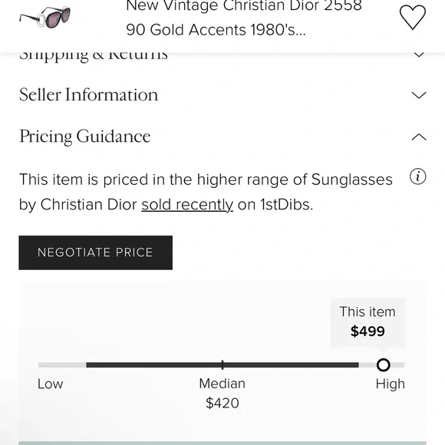Click the 'This item $499' price tooltip
Viewport: 445px width, 445px height.
[368, 322]
